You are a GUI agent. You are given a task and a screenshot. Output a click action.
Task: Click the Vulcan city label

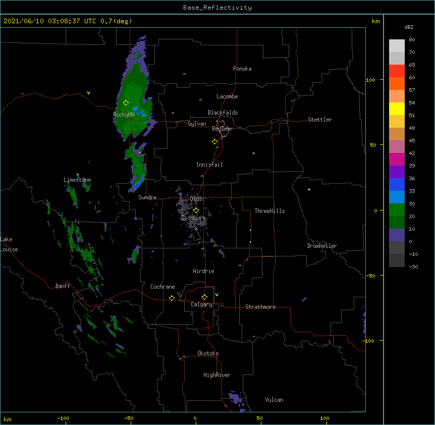274,400
